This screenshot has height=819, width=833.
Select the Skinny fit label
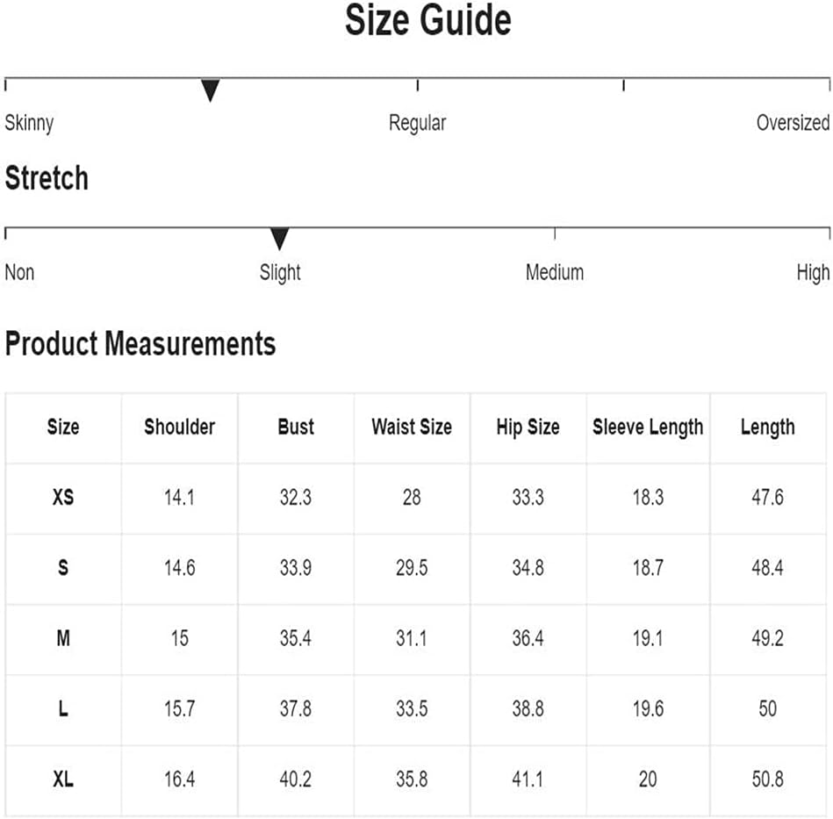(x=29, y=123)
